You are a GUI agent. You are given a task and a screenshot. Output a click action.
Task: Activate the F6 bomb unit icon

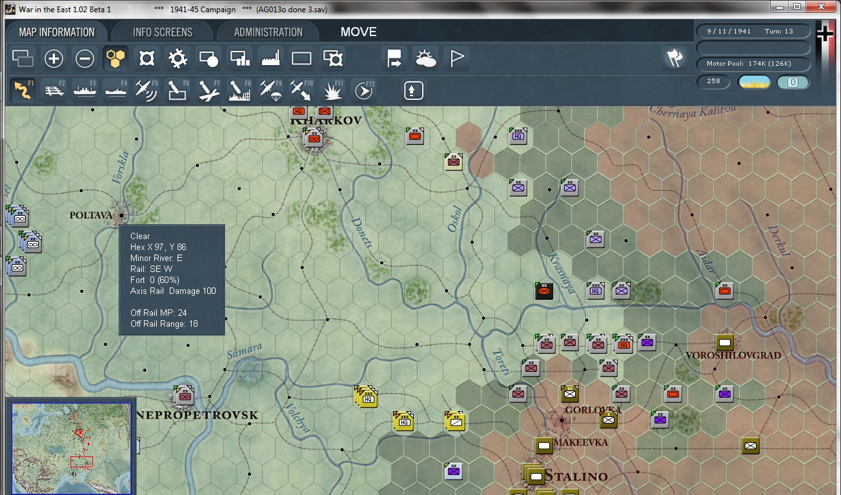point(177,90)
